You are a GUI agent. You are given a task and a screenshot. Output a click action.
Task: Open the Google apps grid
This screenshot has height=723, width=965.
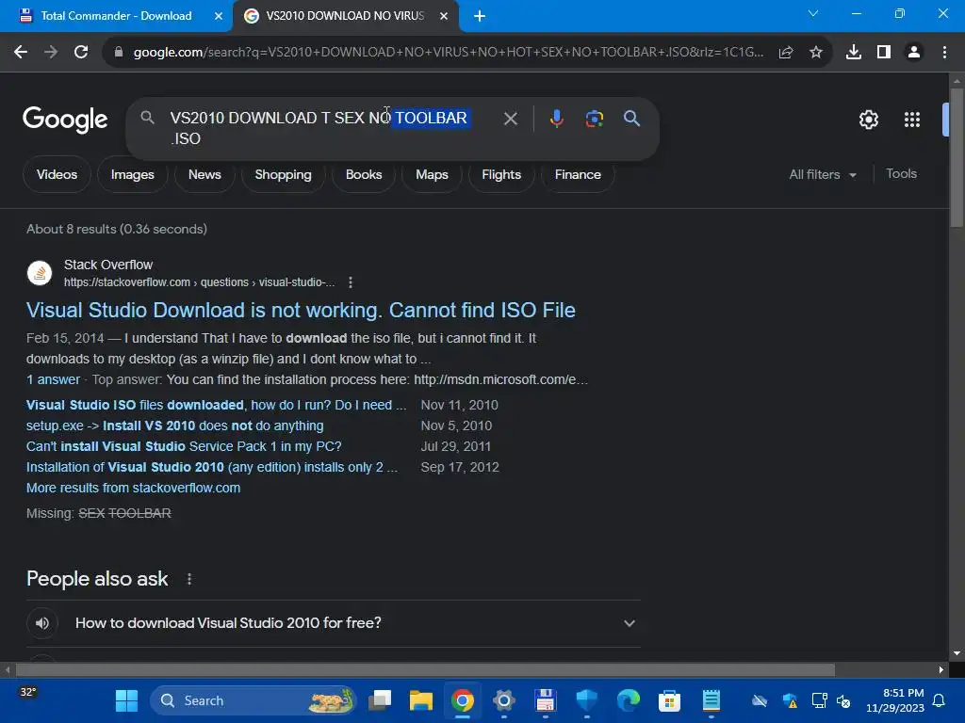(912, 120)
